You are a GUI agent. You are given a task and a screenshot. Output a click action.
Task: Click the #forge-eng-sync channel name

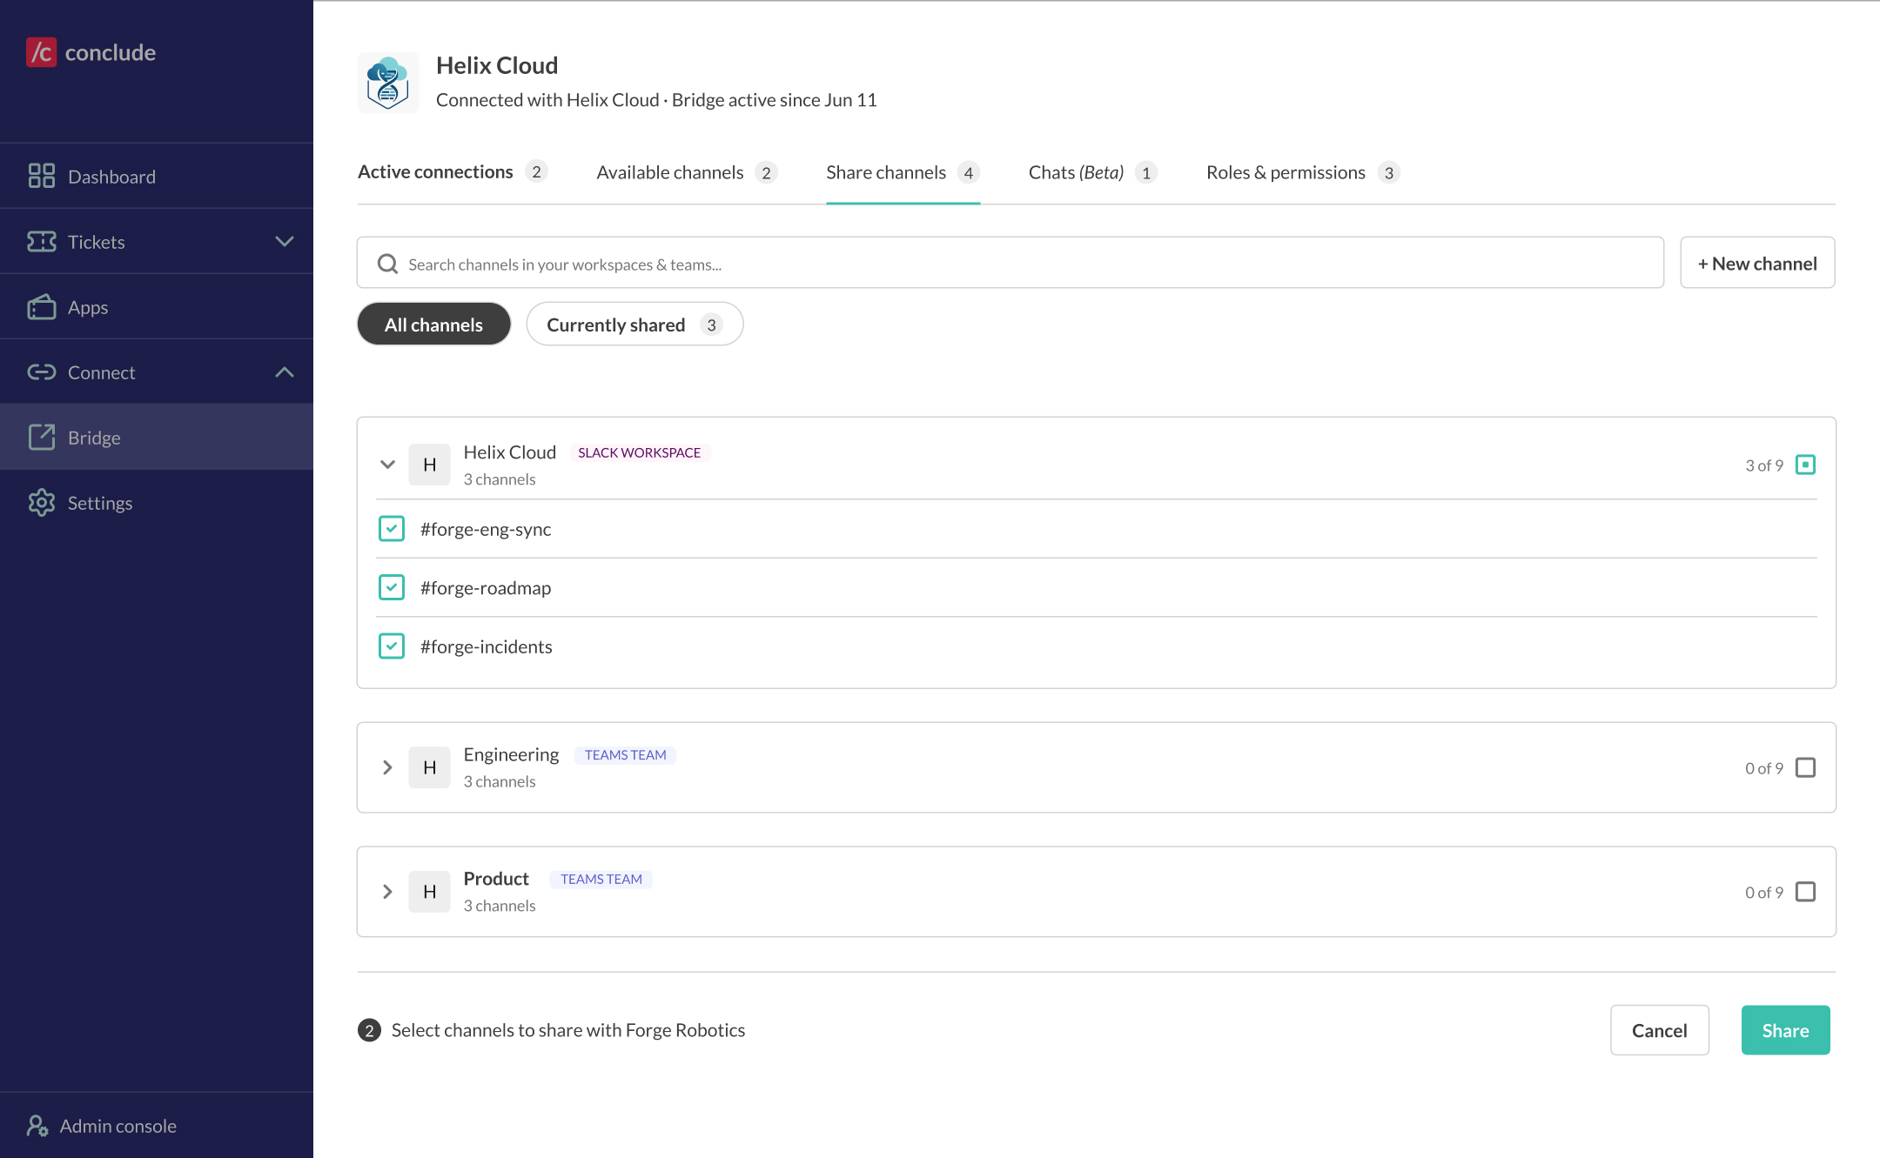[x=486, y=529]
